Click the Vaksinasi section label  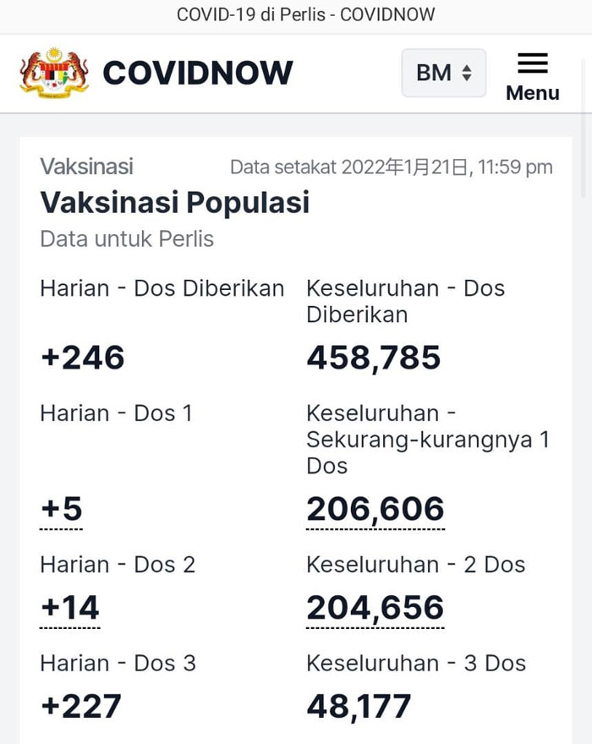(86, 167)
